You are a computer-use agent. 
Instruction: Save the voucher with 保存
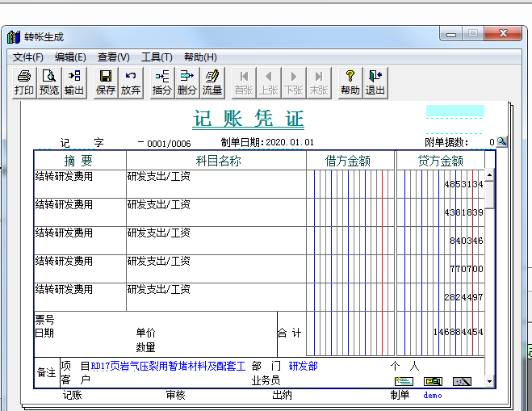point(106,83)
